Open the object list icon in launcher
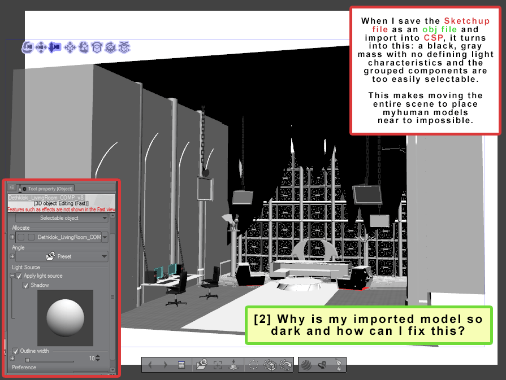This screenshot has width=506, height=380. tap(181, 365)
